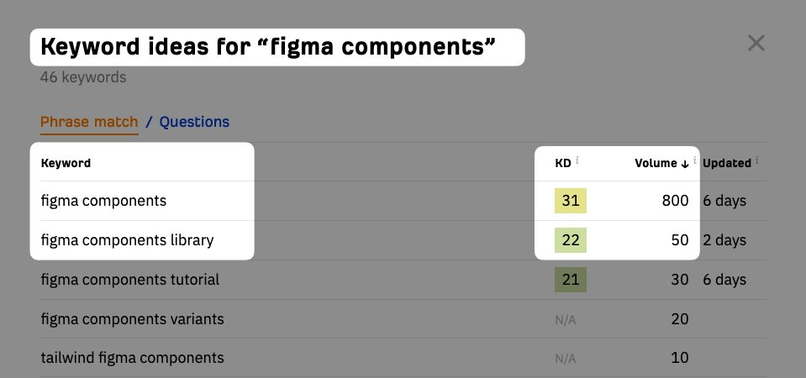This screenshot has width=806, height=378.
Task: Click the Updated column header
Action: click(x=726, y=163)
